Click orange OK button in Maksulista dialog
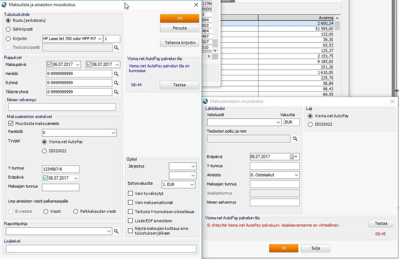 point(180,18)
